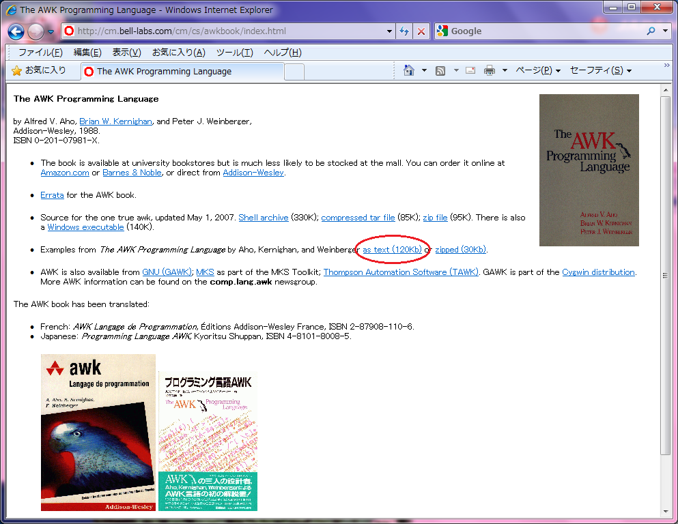
Task: Download the Shell archive link
Action: click(264, 218)
